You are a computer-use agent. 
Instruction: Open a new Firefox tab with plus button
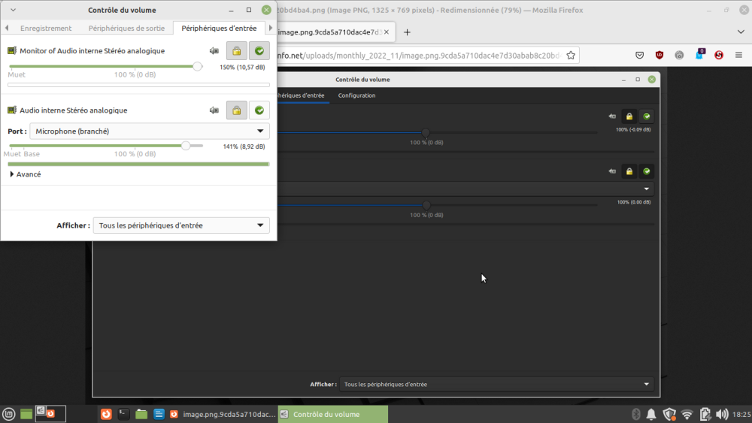pyautogui.click(x=408, y=32)
